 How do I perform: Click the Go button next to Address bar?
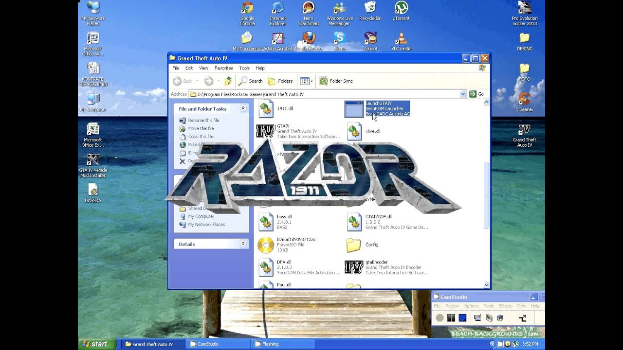[x=476, y=94]
